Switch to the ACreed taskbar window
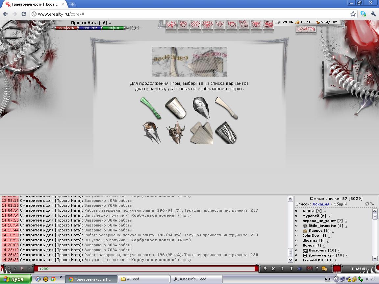The height and width of the screenshot is (284, 379). [144, 279]
